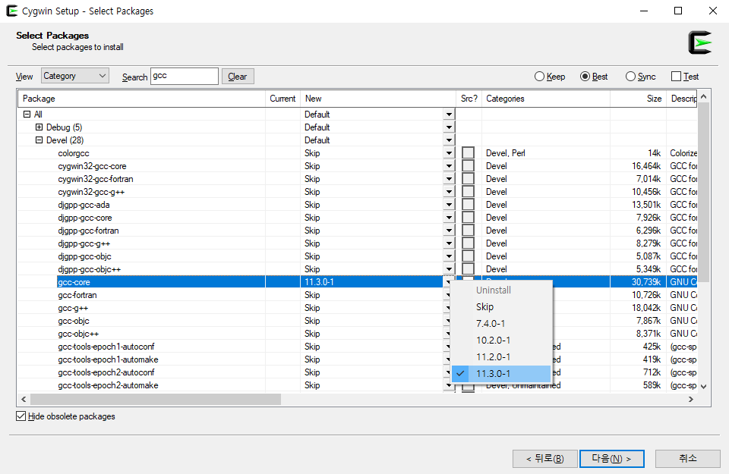729x474 pixels.
Task: Open the View Category dropdown
Action: (x=75, y=76)
